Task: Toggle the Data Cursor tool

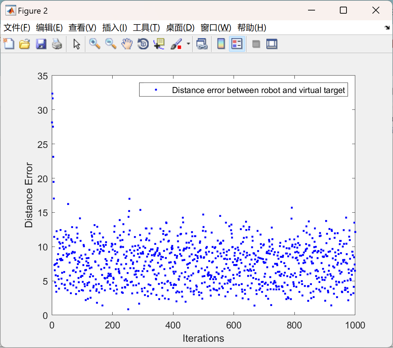Action: click(159, 44)
